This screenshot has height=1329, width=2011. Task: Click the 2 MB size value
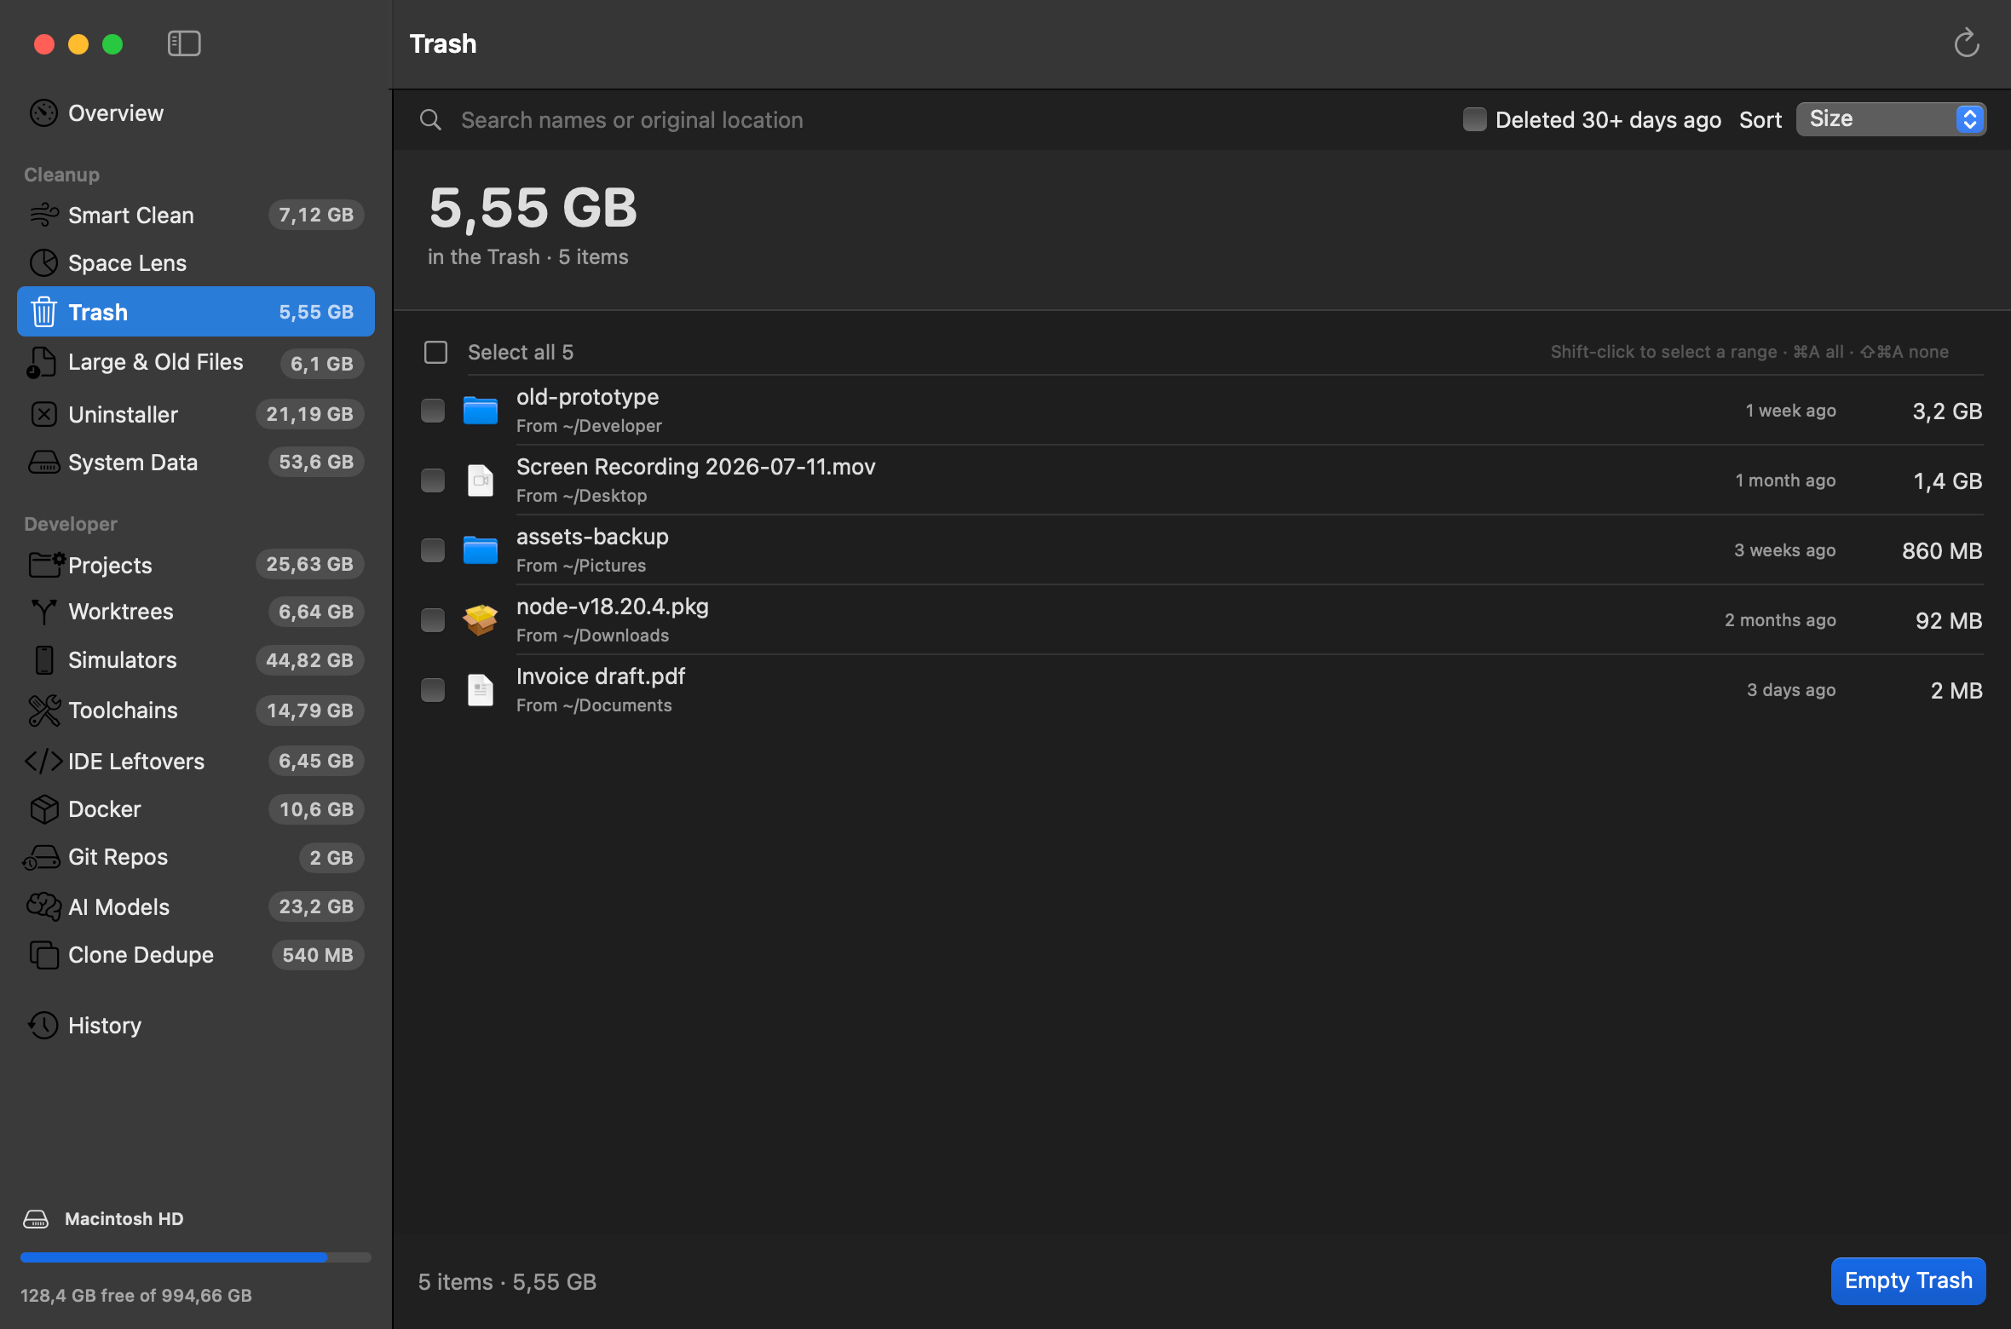click(x=1956, y=691)
